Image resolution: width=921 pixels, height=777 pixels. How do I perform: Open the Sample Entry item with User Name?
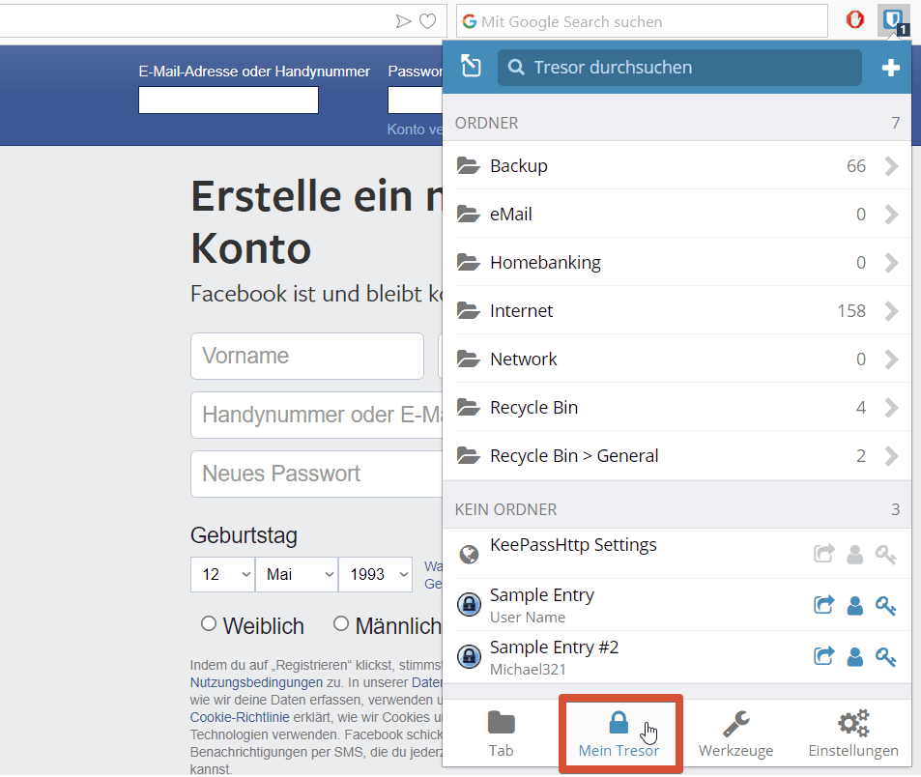pos(677,605)
